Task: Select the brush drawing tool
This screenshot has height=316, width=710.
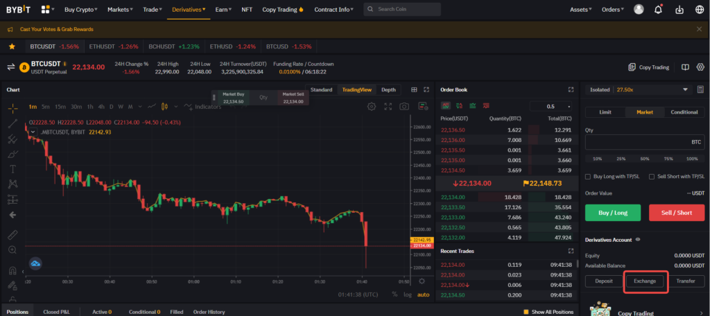Action: tap(12, 154)
